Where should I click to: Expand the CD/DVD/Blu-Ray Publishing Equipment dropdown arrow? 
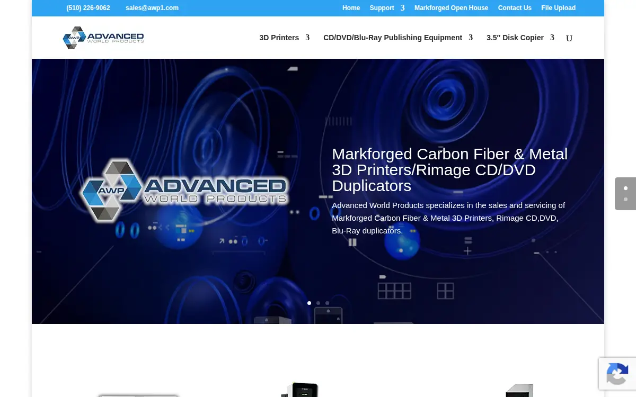tap(471, 38)
